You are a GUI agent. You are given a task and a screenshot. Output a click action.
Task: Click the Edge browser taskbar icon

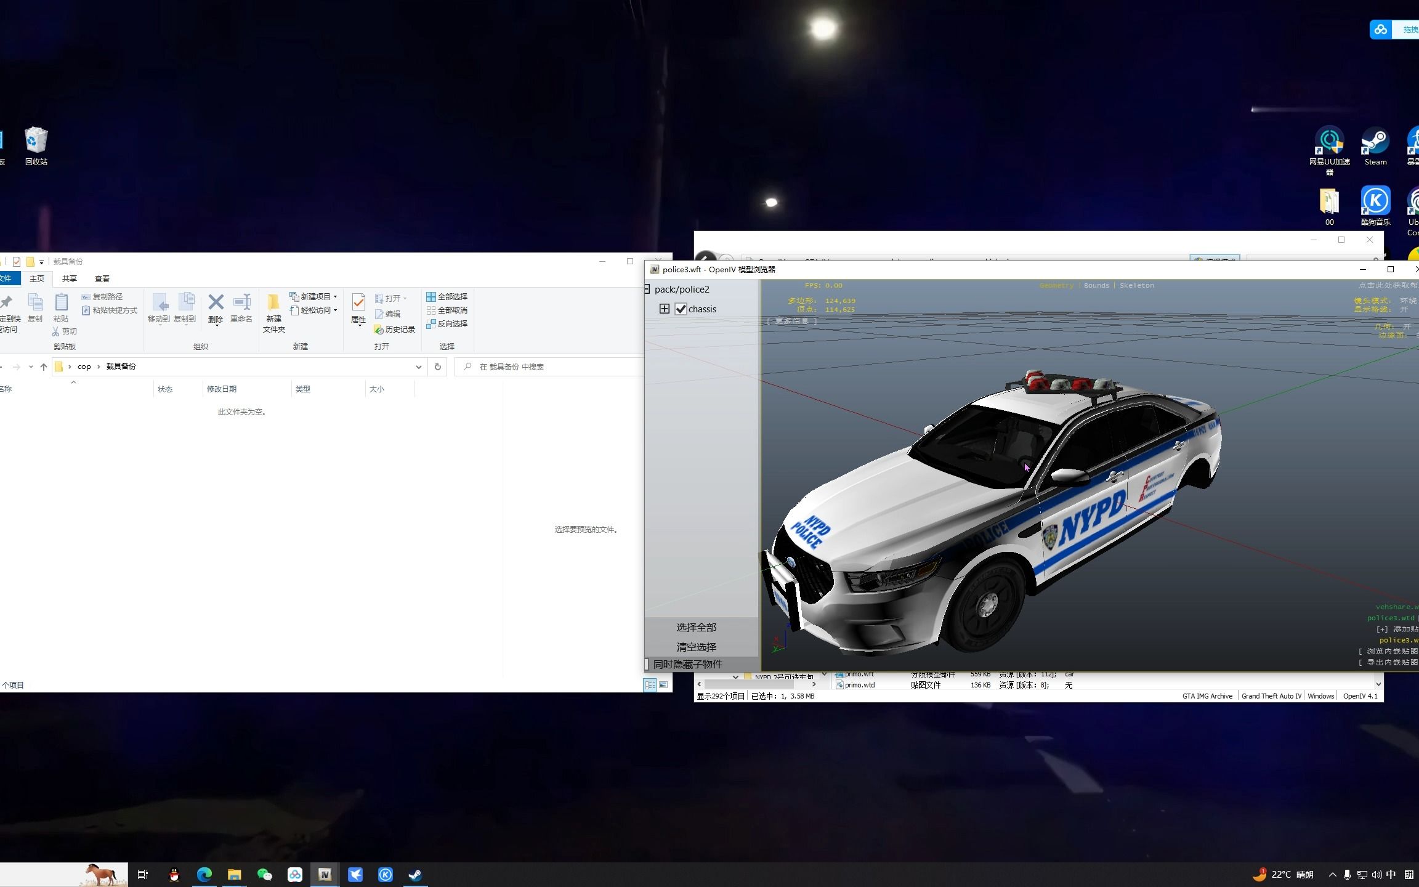click(x=204, y=875)
